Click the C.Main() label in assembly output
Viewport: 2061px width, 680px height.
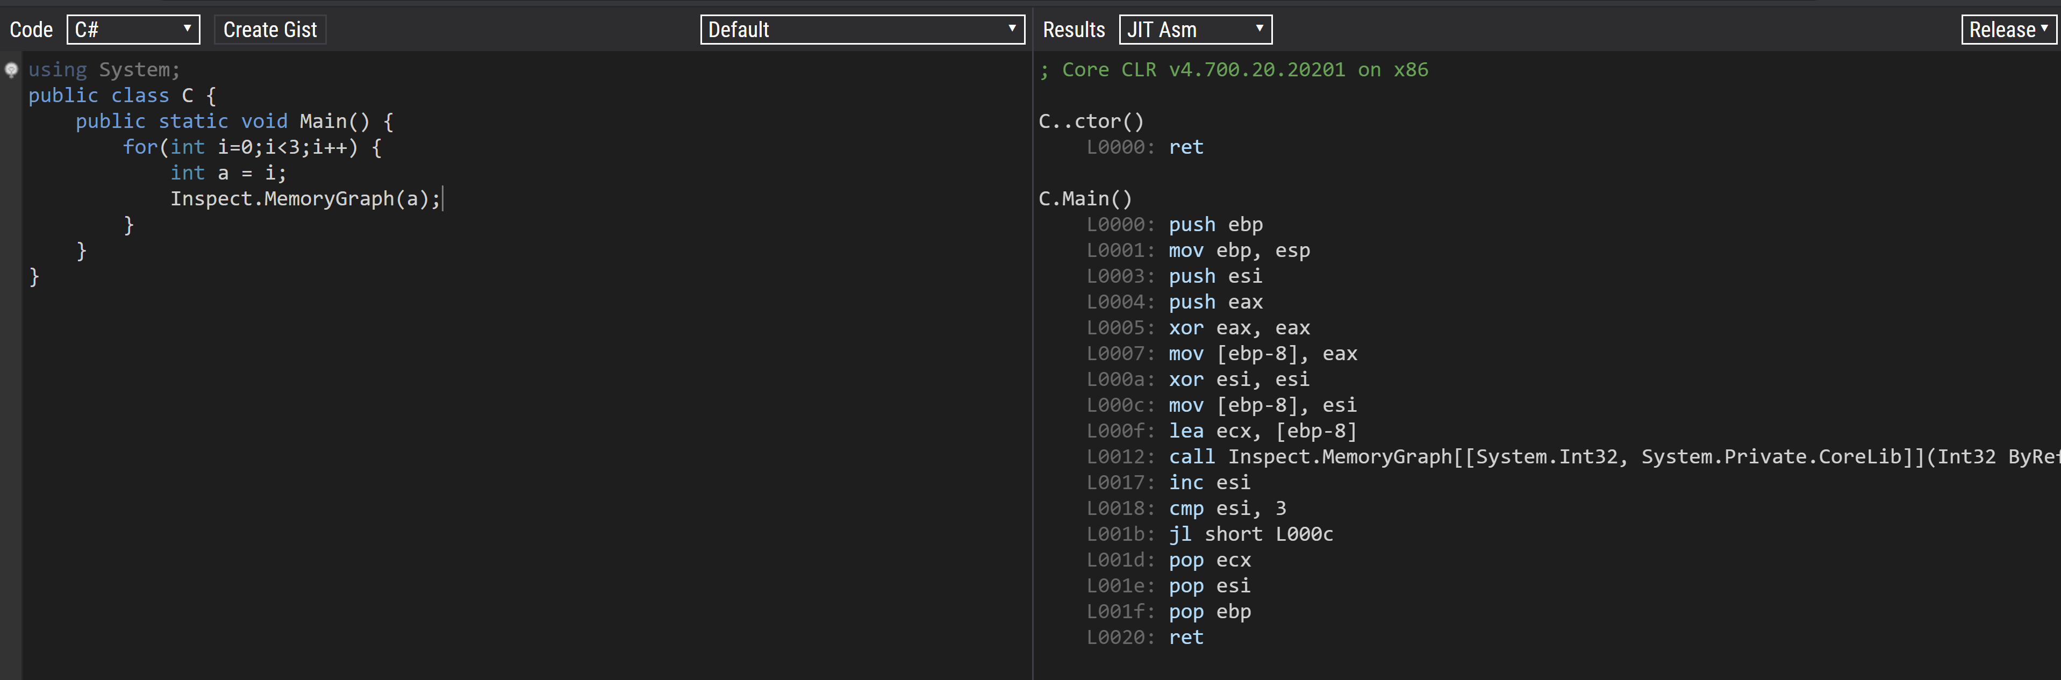tap(1085, 198)
